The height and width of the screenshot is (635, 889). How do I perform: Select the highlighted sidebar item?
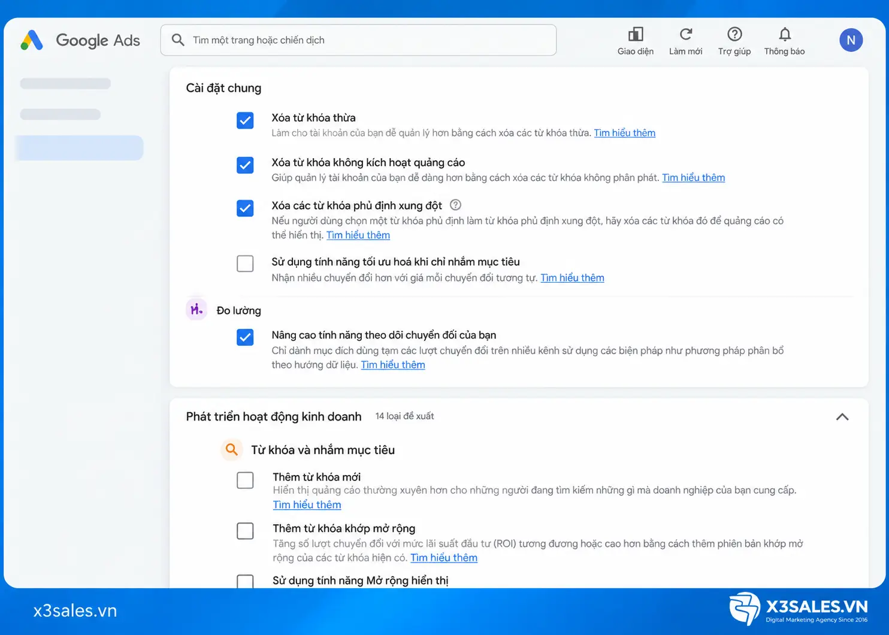click(80, 148)
